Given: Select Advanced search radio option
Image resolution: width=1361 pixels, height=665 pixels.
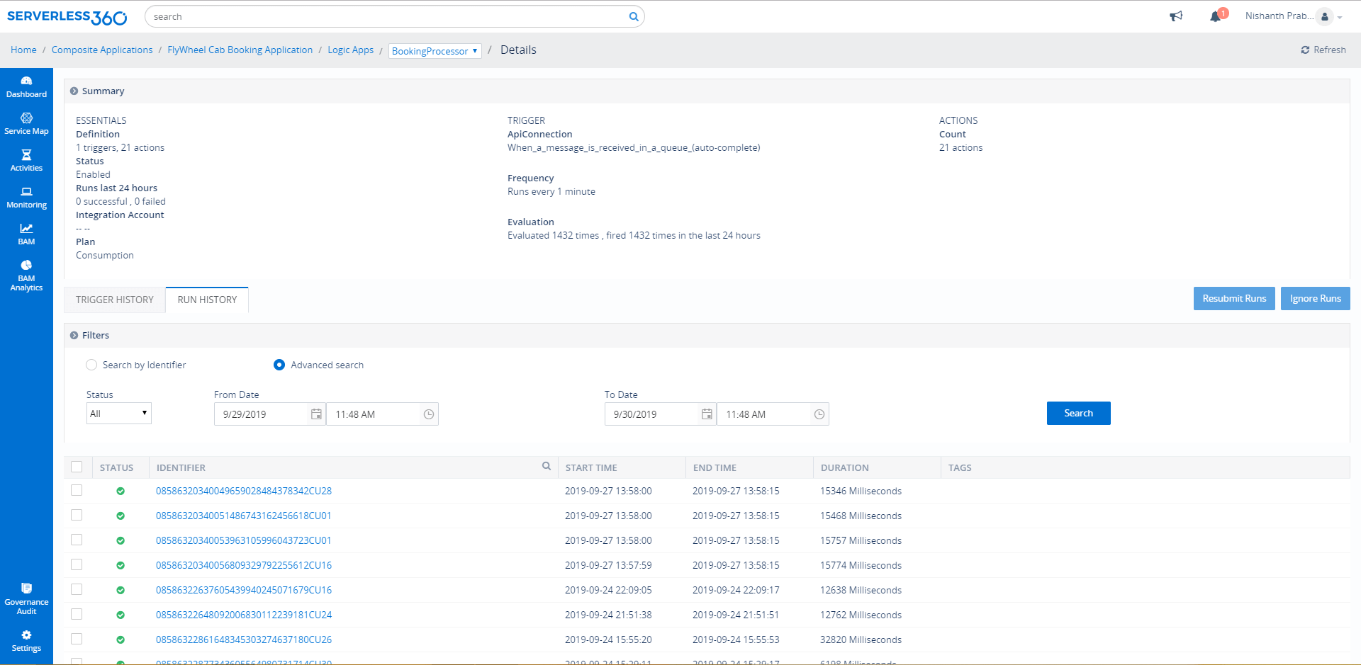Looking at the screenshot, I should [279, 365].
